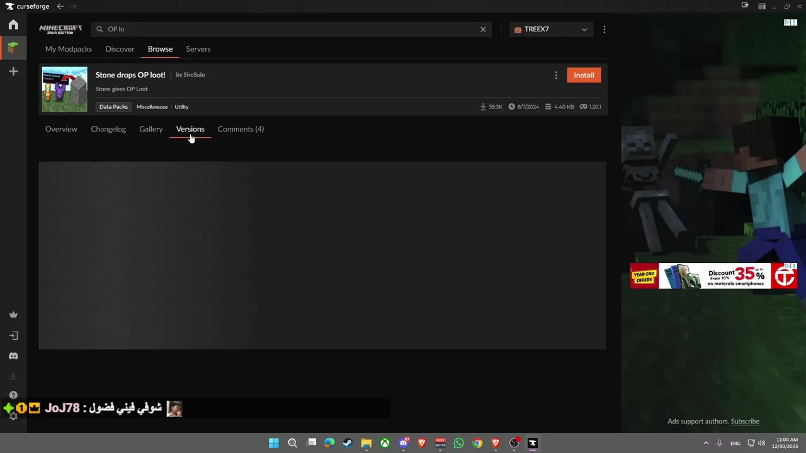Click the Subscribe link
The height and width of the screenshot is (453, 806).
coord(745,422)
